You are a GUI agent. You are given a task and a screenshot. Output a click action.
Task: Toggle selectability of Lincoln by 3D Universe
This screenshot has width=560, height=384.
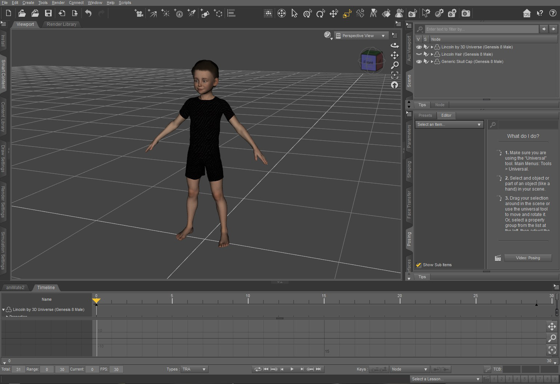point(426,47)
